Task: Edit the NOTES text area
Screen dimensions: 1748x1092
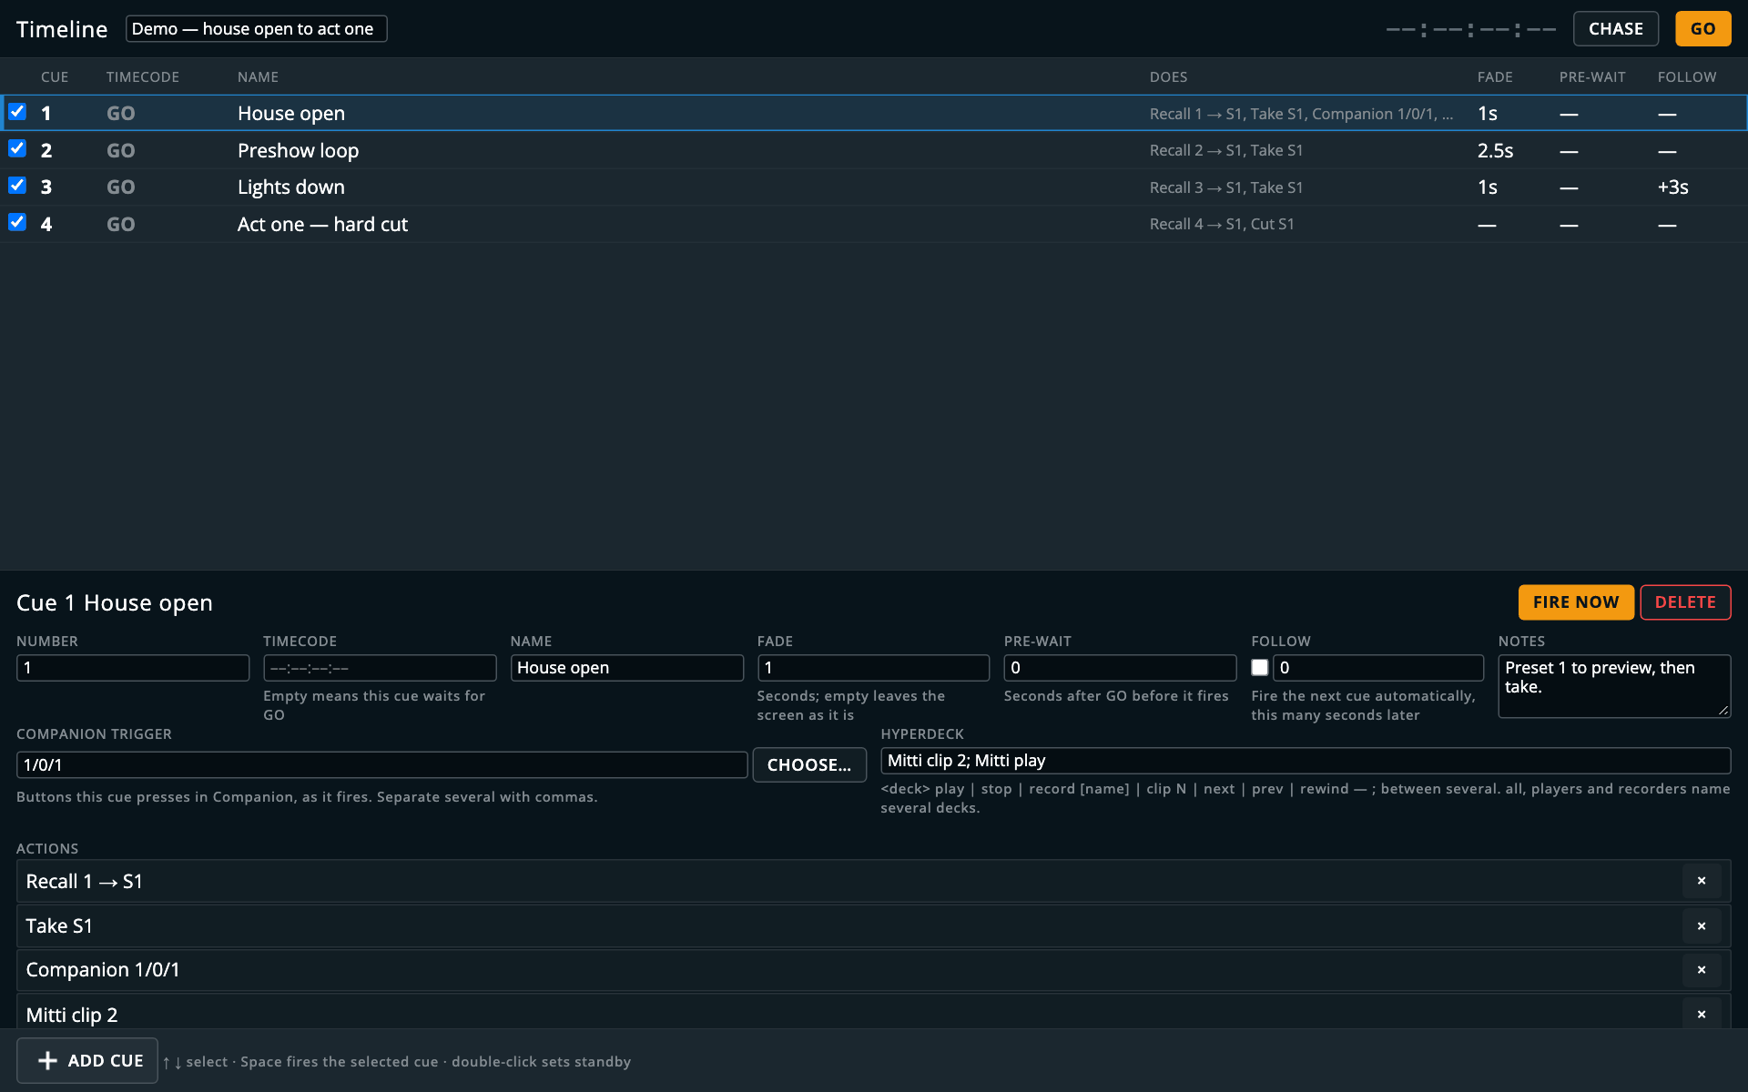Action: 1614,686
